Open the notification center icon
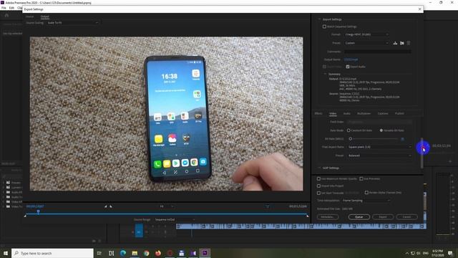This screenshot has width=458, height=258. click(450, 253)
